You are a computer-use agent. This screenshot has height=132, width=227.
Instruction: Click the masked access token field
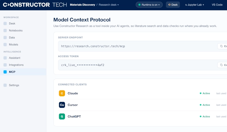click(x=143, y=65)
